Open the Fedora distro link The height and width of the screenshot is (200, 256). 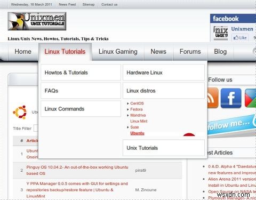click(x=137, y=109)
